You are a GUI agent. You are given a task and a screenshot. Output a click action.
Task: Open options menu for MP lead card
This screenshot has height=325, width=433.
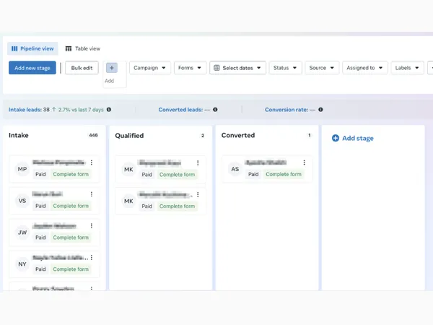(x=92, y=162)
